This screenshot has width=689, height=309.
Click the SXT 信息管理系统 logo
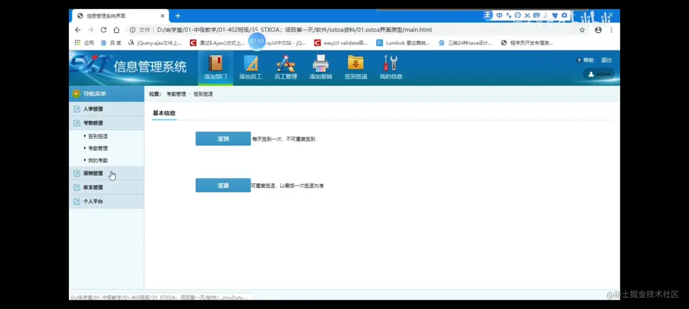(x=129, y=67)
